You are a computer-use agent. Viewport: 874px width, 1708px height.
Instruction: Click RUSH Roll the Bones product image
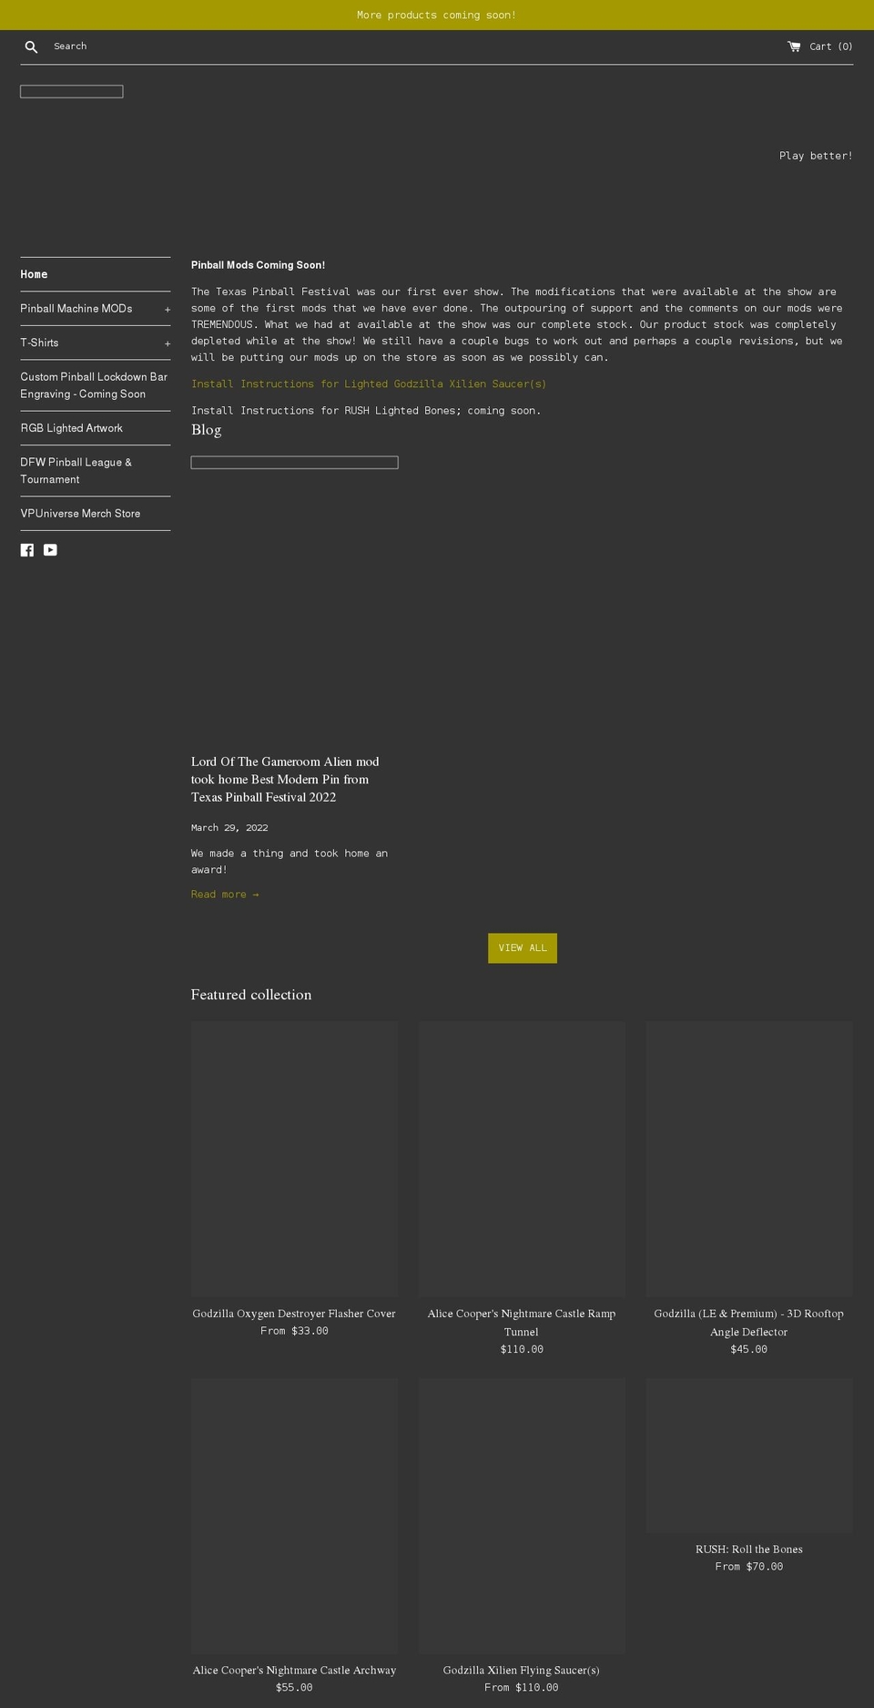coord(749,1456)
